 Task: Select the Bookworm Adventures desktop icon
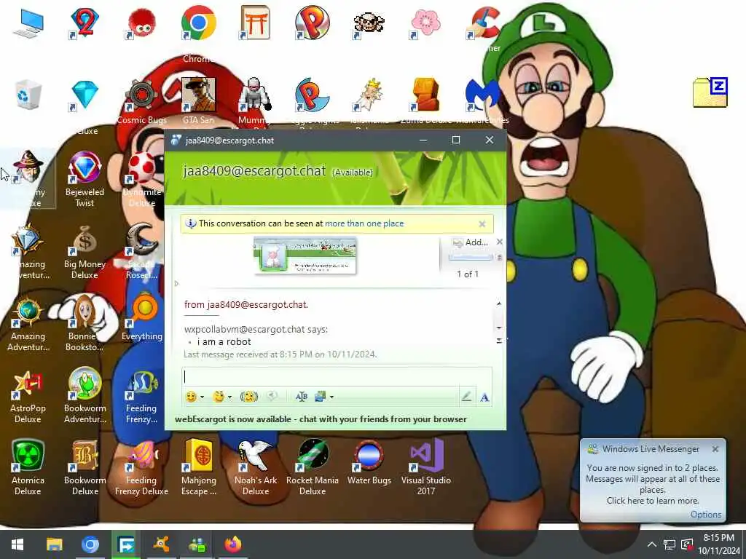point(85,397)
